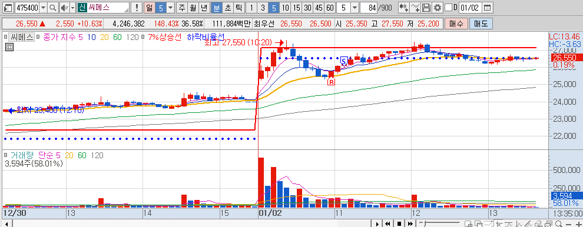
Task: Open the period dropdown next to 일 5
Action: (170, 8)
